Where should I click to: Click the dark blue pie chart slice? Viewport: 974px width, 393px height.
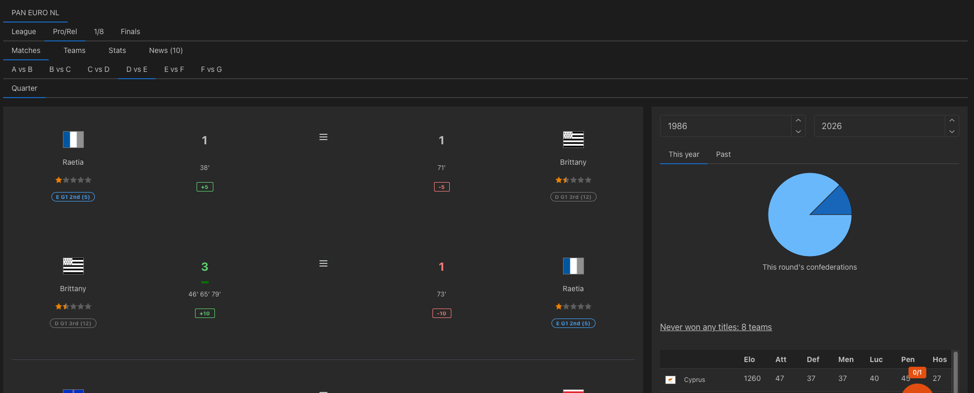click(838, 204)
